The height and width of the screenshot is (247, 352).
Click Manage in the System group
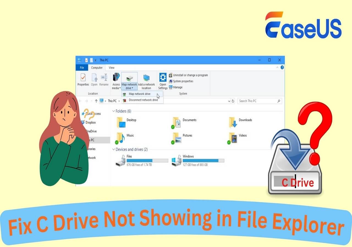(175, 87)
